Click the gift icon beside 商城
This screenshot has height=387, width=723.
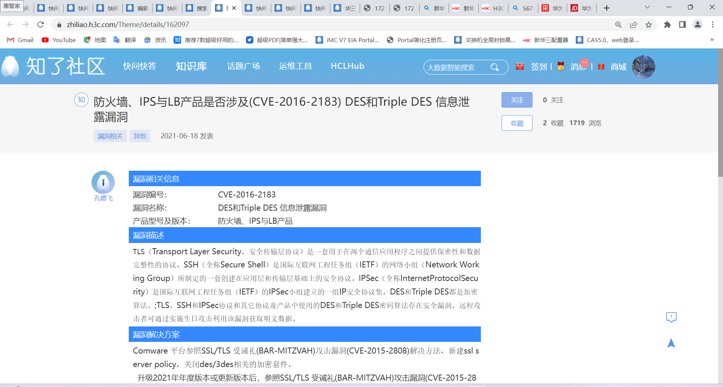[x=601, y=67]
